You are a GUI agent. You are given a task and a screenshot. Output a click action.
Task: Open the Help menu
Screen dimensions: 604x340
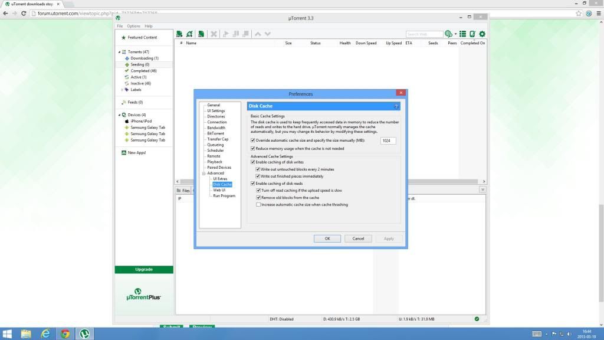149,26
